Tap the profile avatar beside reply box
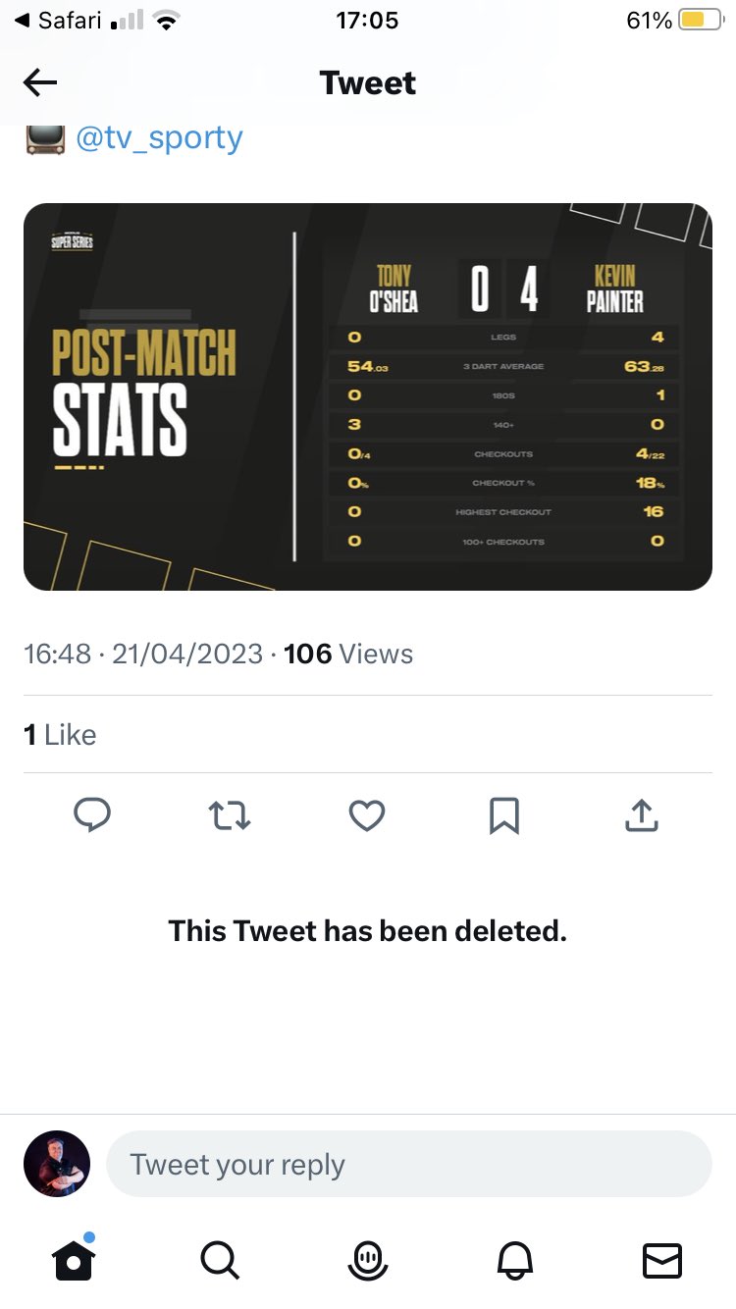 [x=57, y=1164]
